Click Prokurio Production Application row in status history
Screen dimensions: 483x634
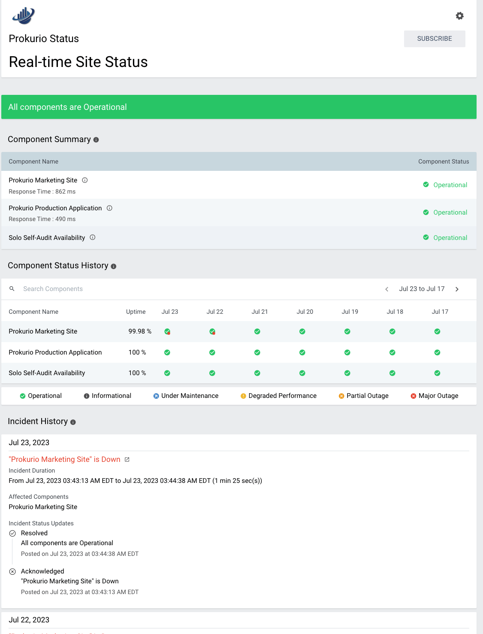coord(239,352)
